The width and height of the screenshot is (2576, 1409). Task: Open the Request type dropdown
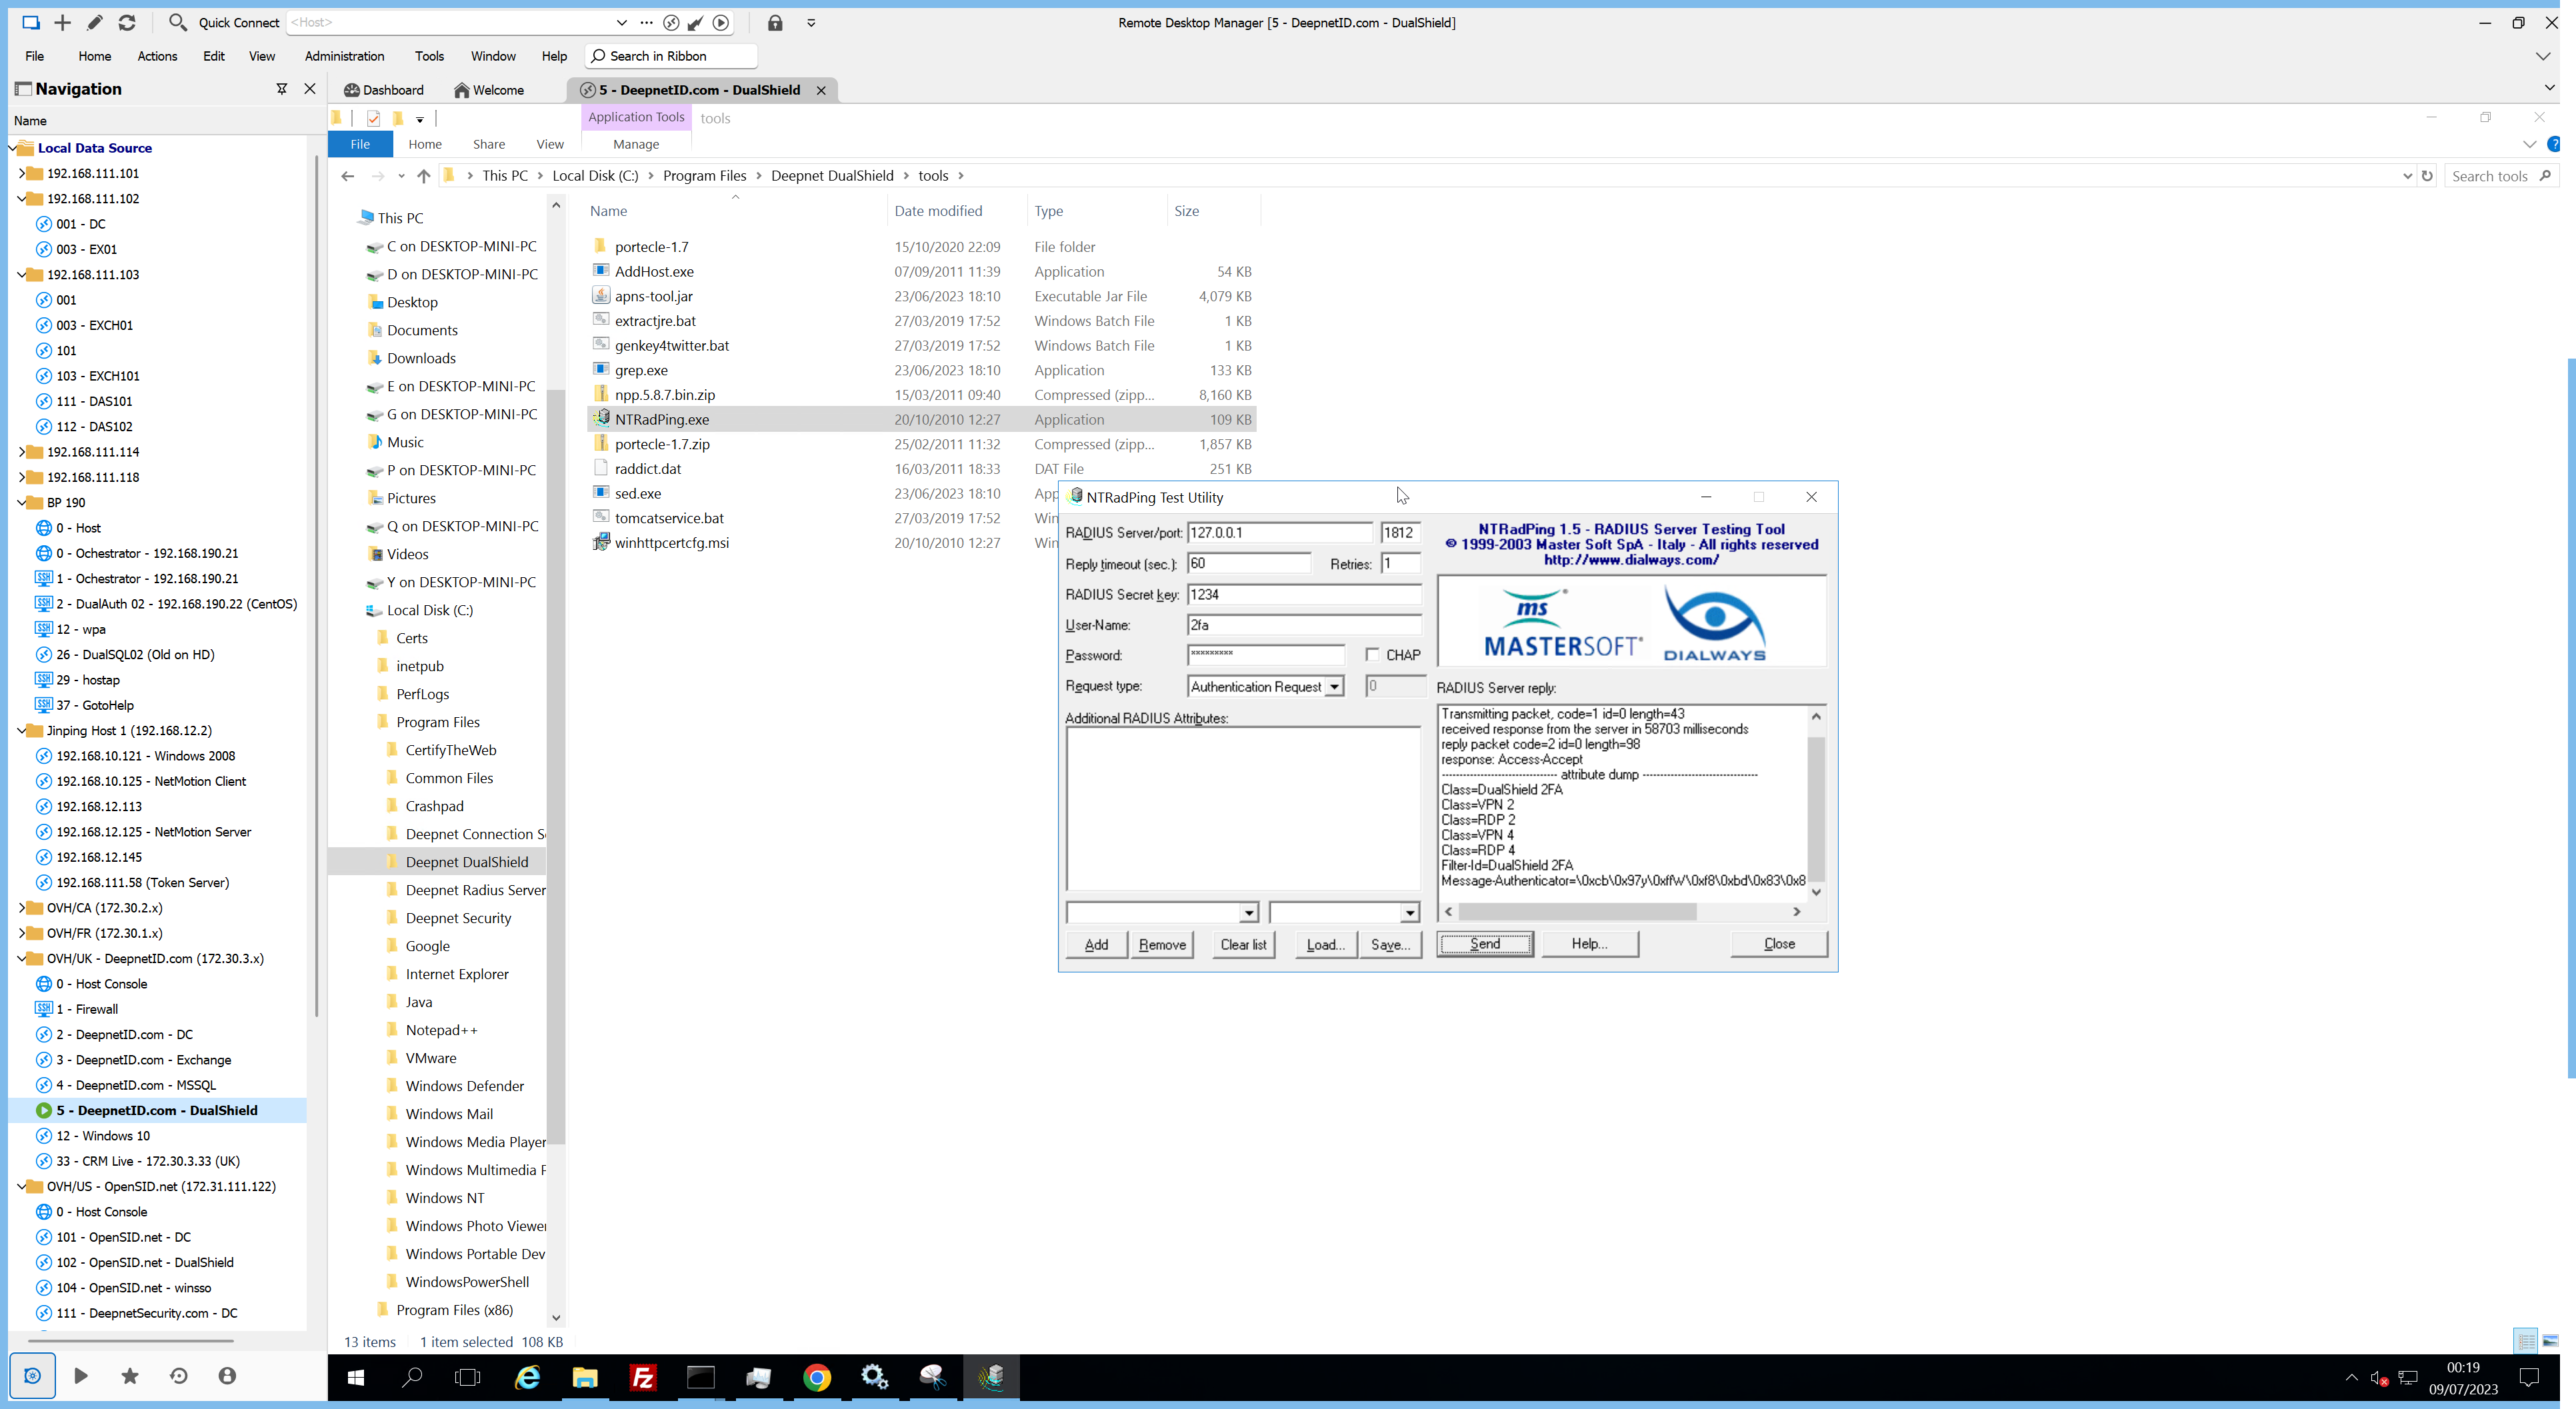(x=1334, y=686)
